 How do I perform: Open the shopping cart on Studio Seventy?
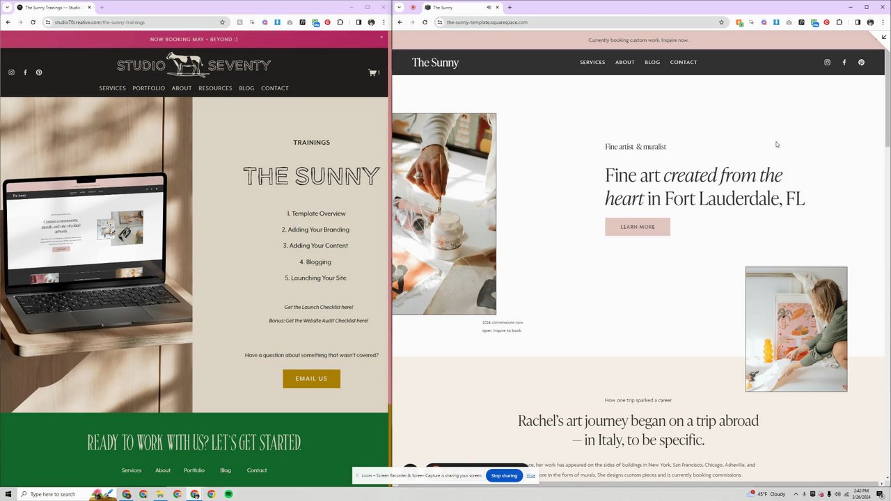point(374,72)
